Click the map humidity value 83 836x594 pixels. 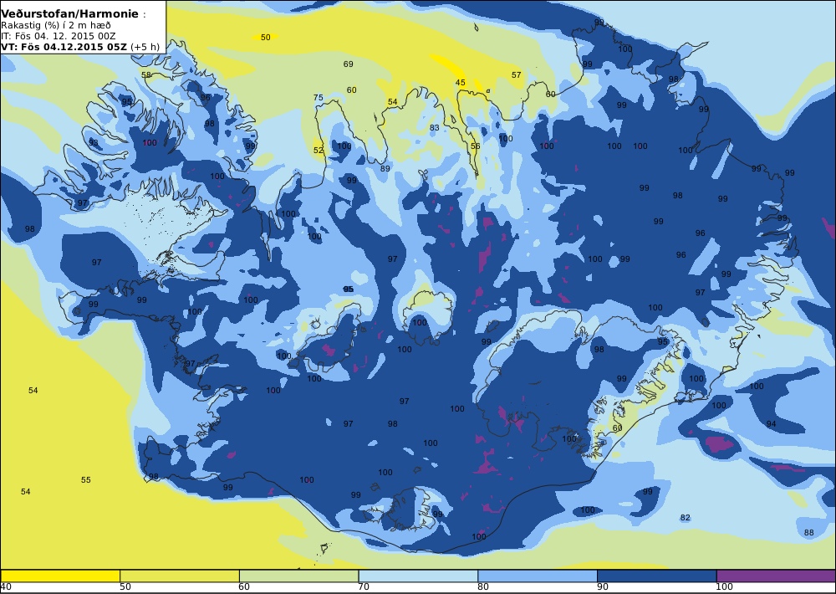(x=435, y=127)
